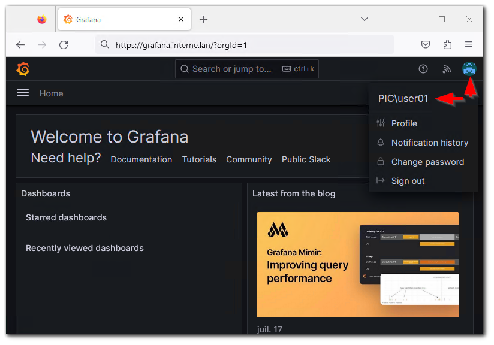Open Notification history from user menu
The height and width of the screenshot is (345, 494).
[423, 143]
